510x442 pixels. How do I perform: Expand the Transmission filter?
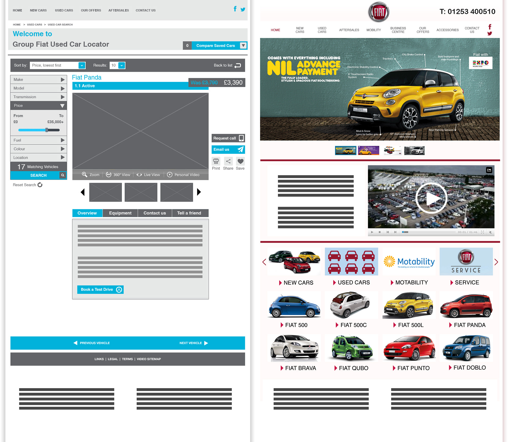click(x=39, y=97)
